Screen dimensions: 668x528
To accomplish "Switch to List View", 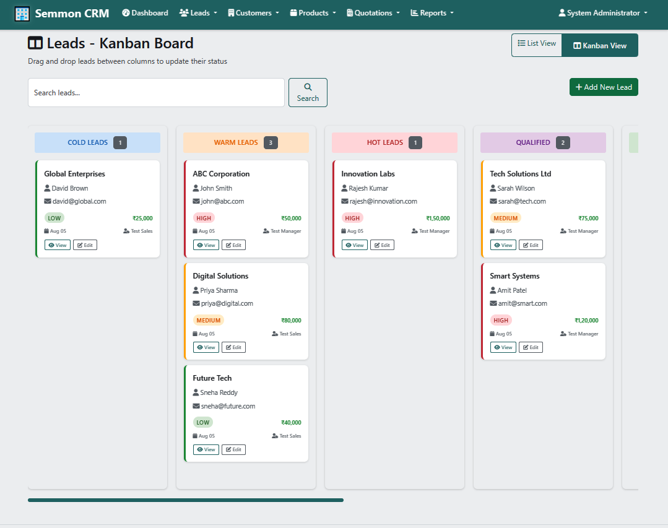I will [537, 44].
